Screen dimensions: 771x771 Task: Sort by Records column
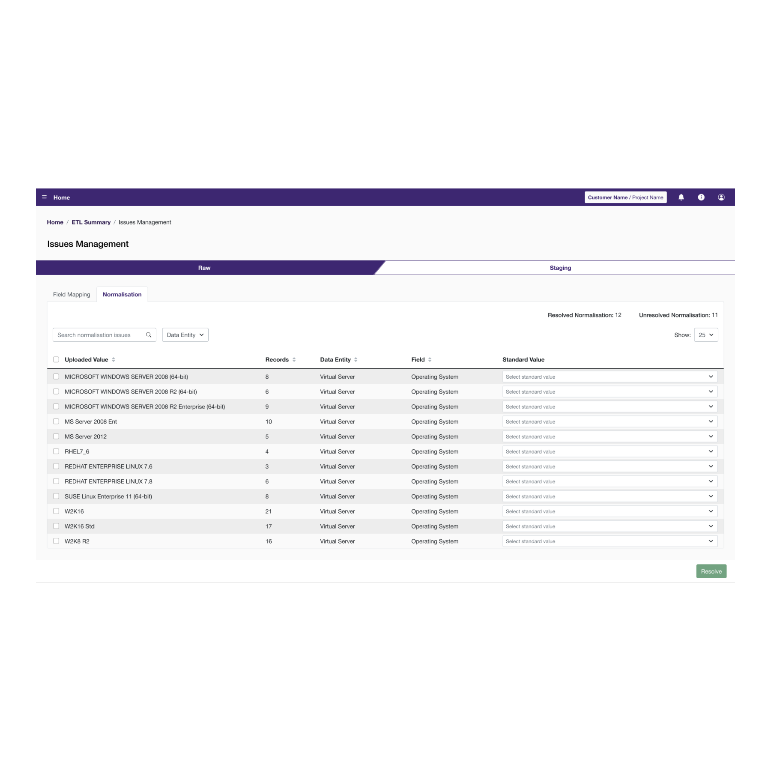(x=294, y=360)
